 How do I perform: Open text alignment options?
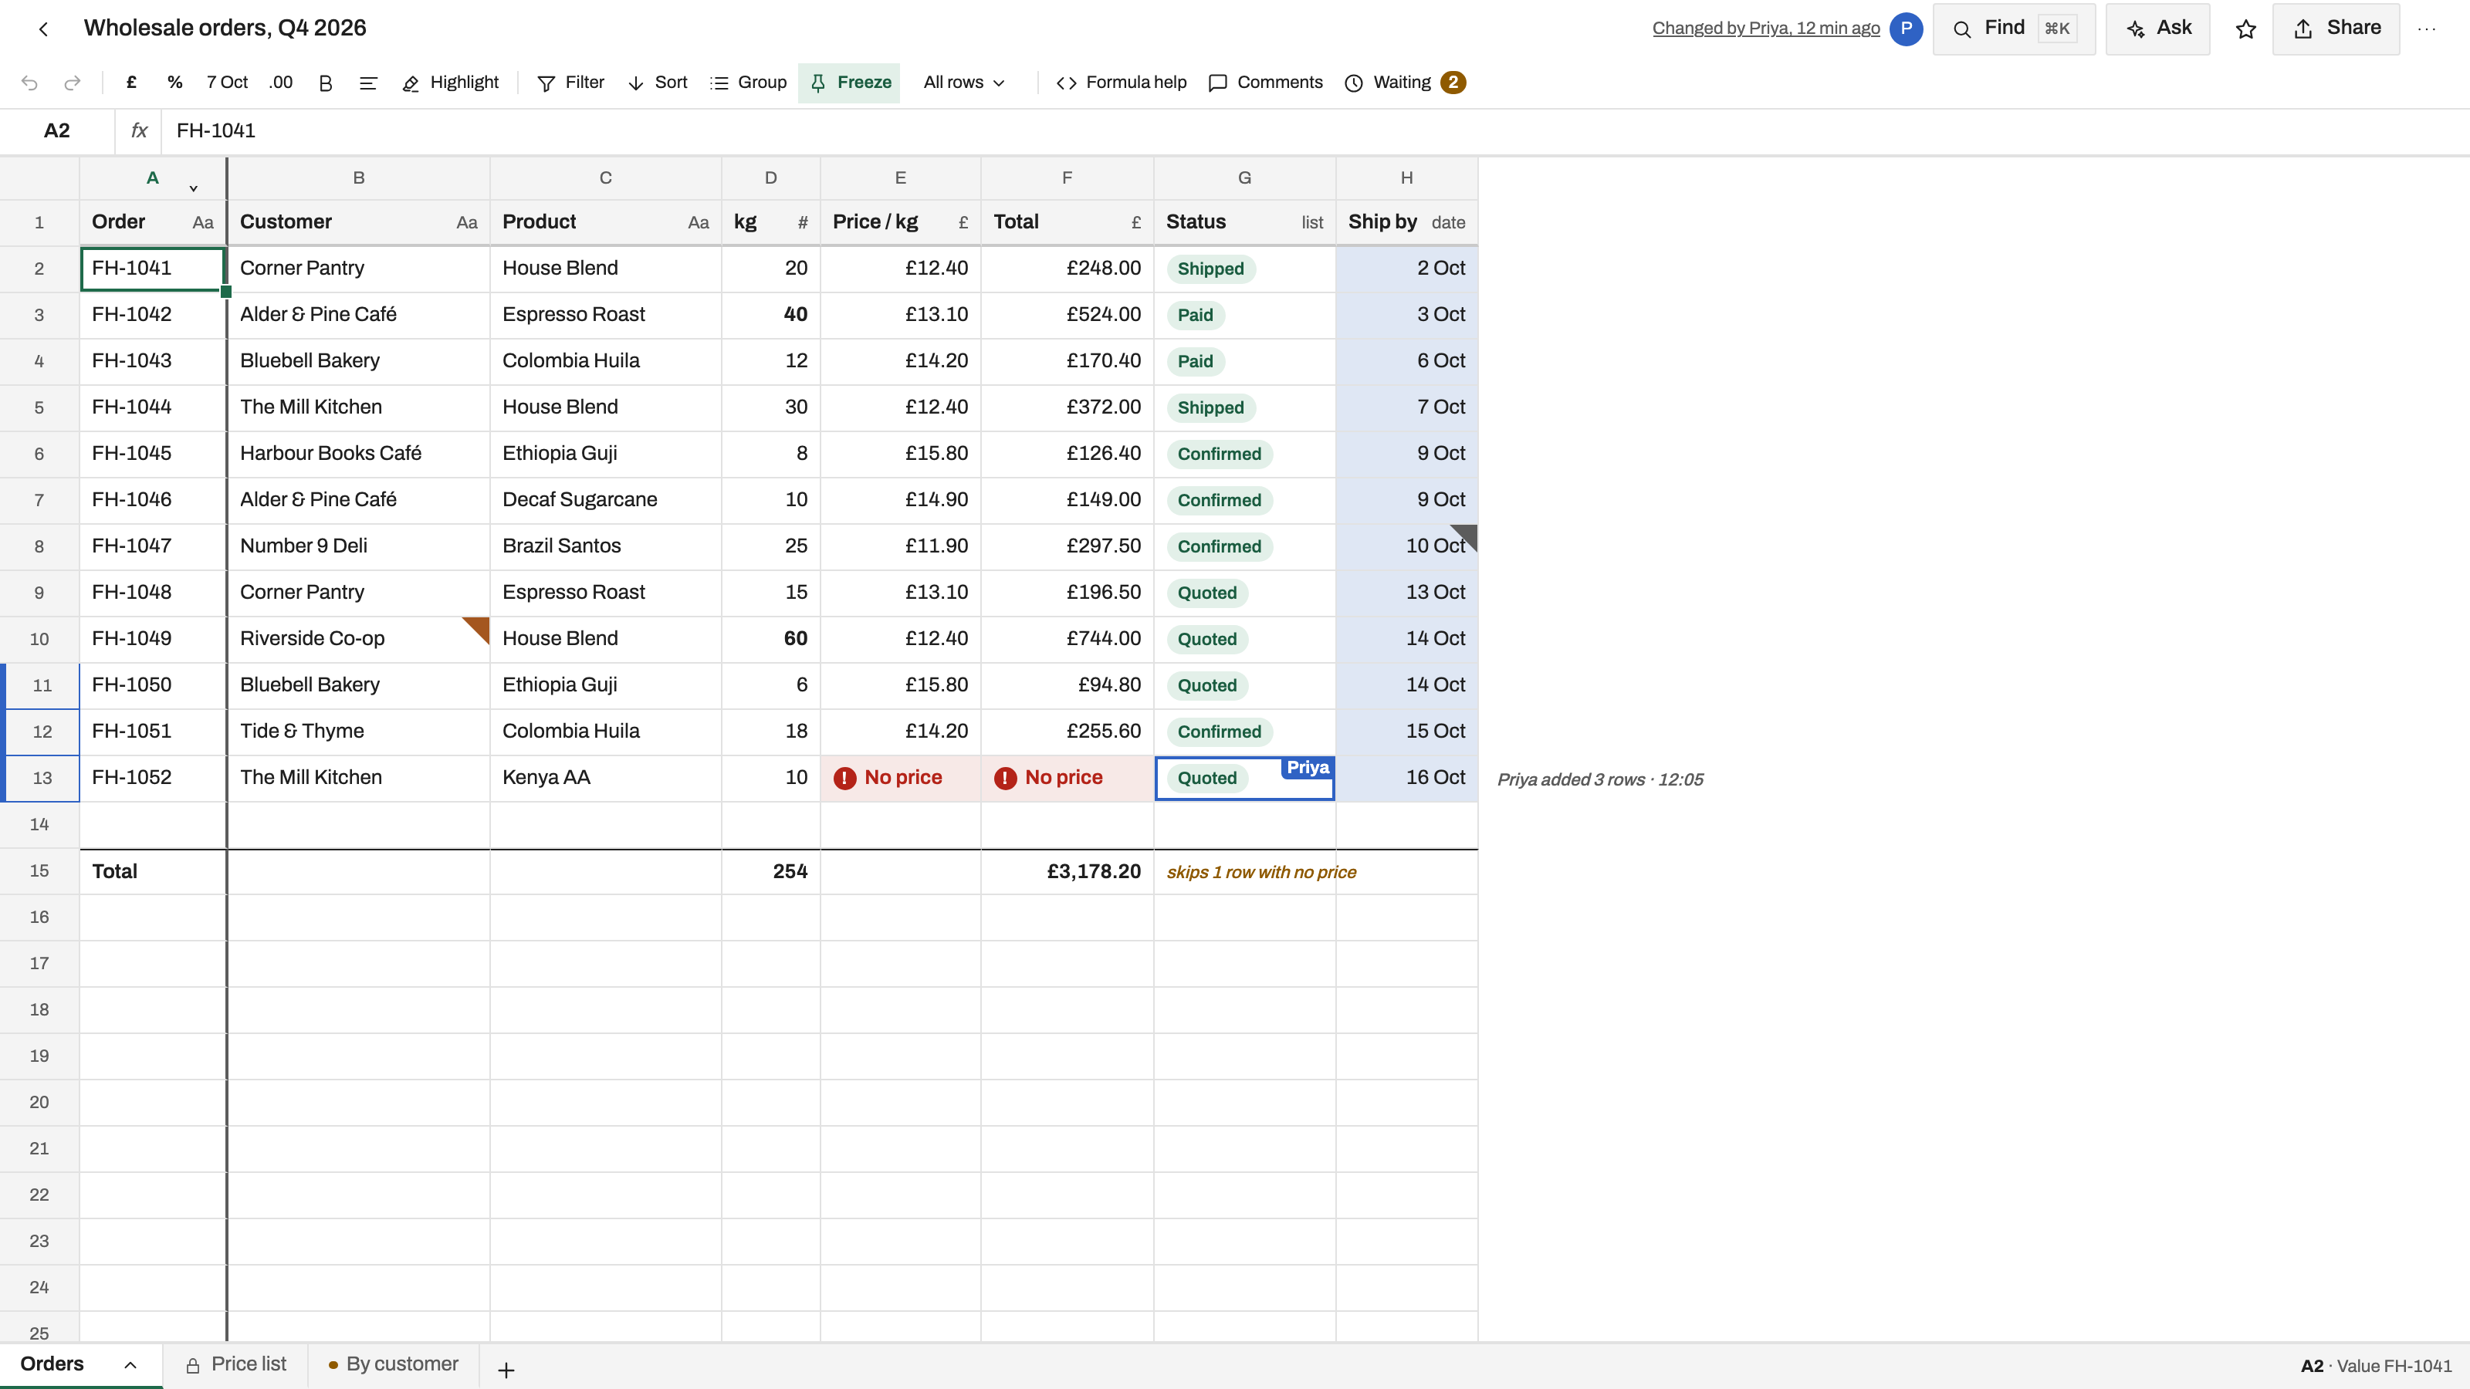coord(368,83)
